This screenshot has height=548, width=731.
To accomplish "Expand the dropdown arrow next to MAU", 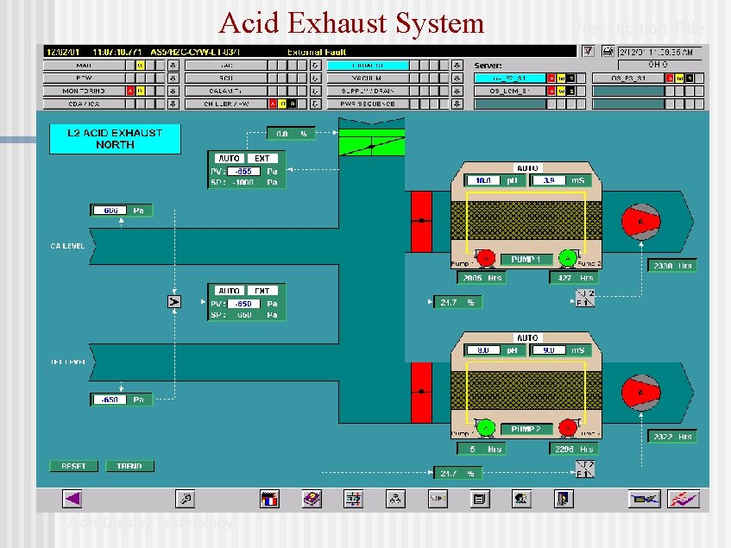I will coord(173,66).
